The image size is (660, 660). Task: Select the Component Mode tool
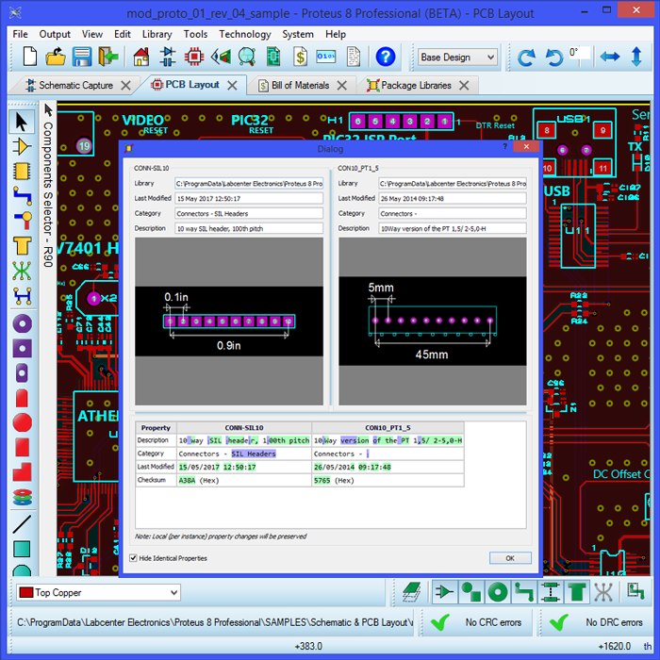point(22,147)
